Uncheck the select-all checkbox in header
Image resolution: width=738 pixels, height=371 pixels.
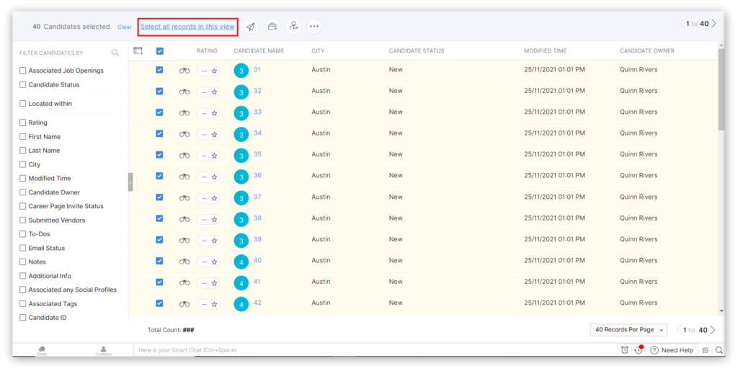(x=159, y=51)
